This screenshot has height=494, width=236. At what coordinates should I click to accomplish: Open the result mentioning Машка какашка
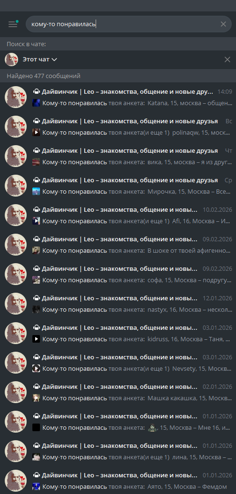click(118, 393)
